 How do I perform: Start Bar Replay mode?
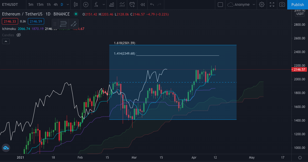coord(142,4)
